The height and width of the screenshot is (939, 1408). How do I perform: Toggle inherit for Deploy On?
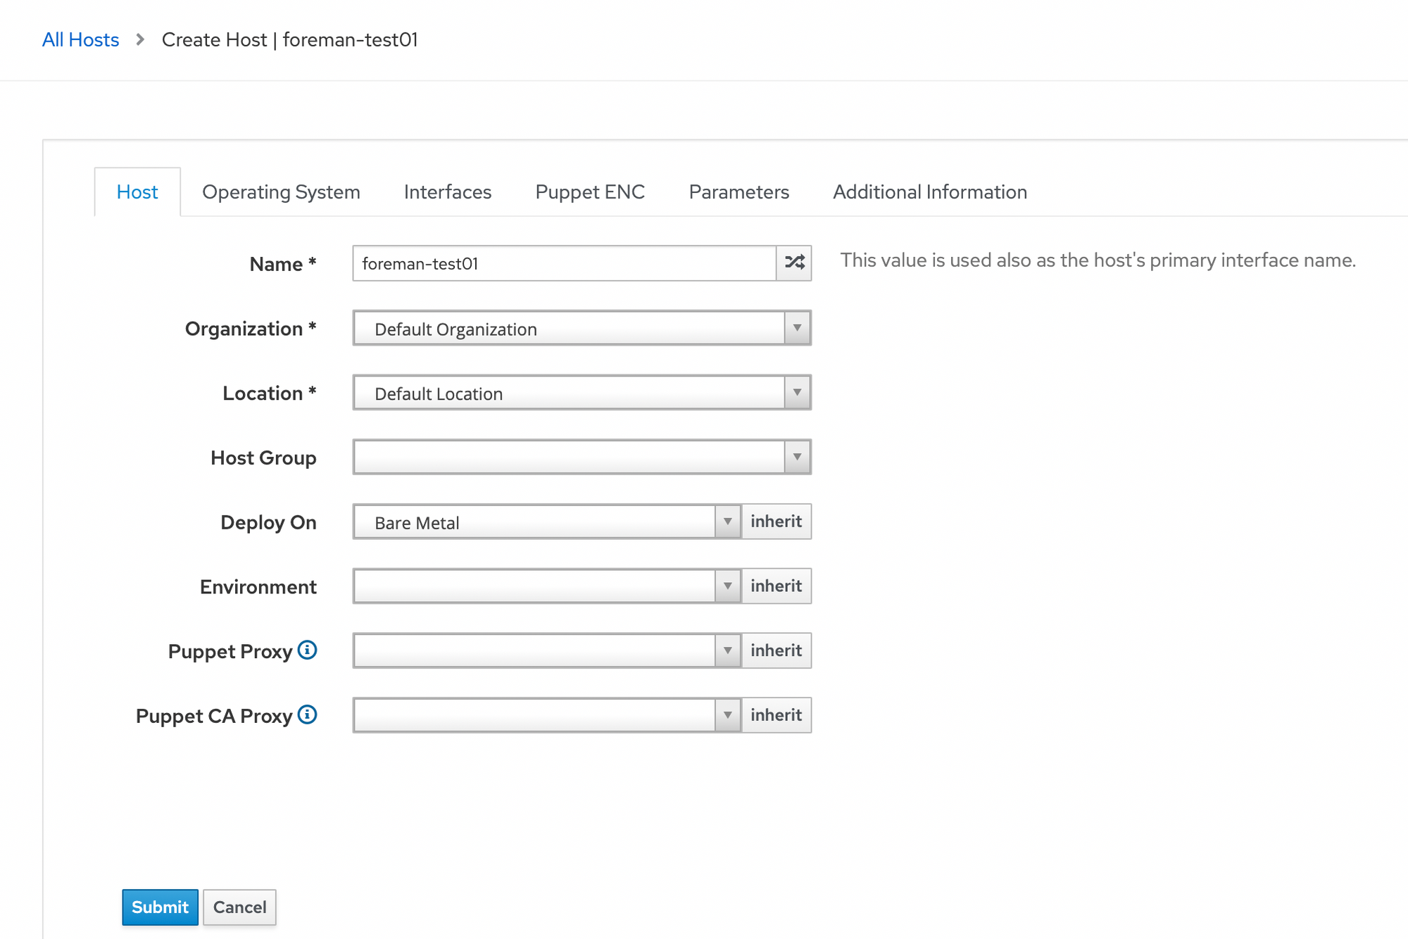(x=776, y=522)
